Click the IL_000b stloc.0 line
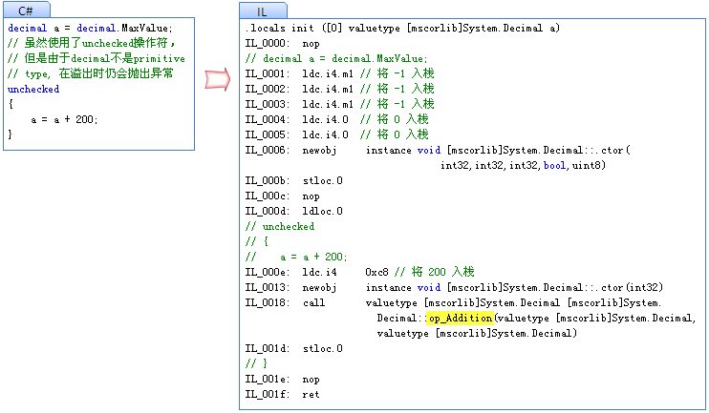The width and height of the screenshot is (709, 413). coord(294,180)
